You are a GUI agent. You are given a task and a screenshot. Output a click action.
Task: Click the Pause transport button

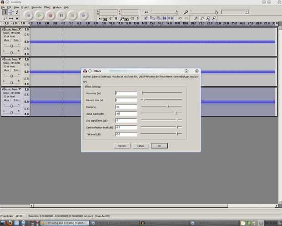coord(61,15)
